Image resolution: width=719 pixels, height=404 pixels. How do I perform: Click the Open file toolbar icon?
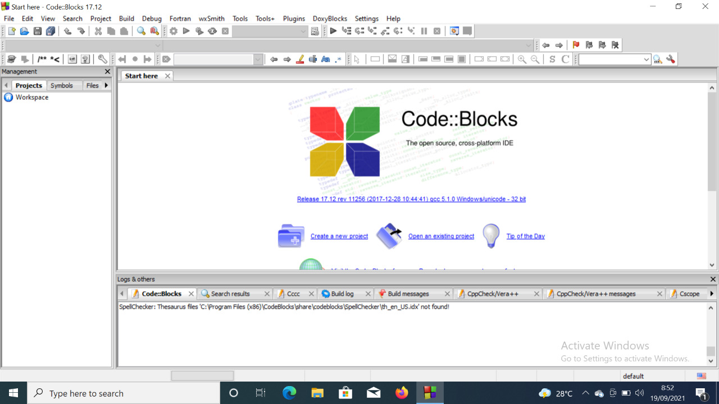24,31
